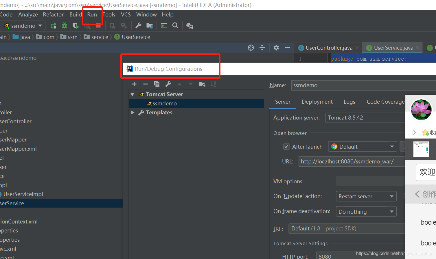The height and width of the screenshot is (259, 436).
Task: Open the Do nothing dropdown
Action: (366, 212)
